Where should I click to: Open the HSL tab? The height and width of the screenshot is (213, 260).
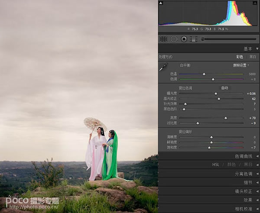(215, 165)
